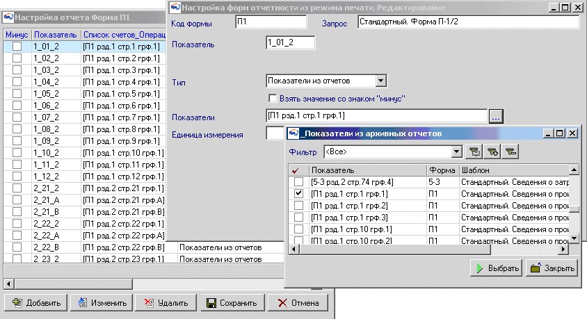This screenshot has height=319, width=587.
Task: Open the Фильтр combo box dropdown
Action: click(x=456, y=152)
